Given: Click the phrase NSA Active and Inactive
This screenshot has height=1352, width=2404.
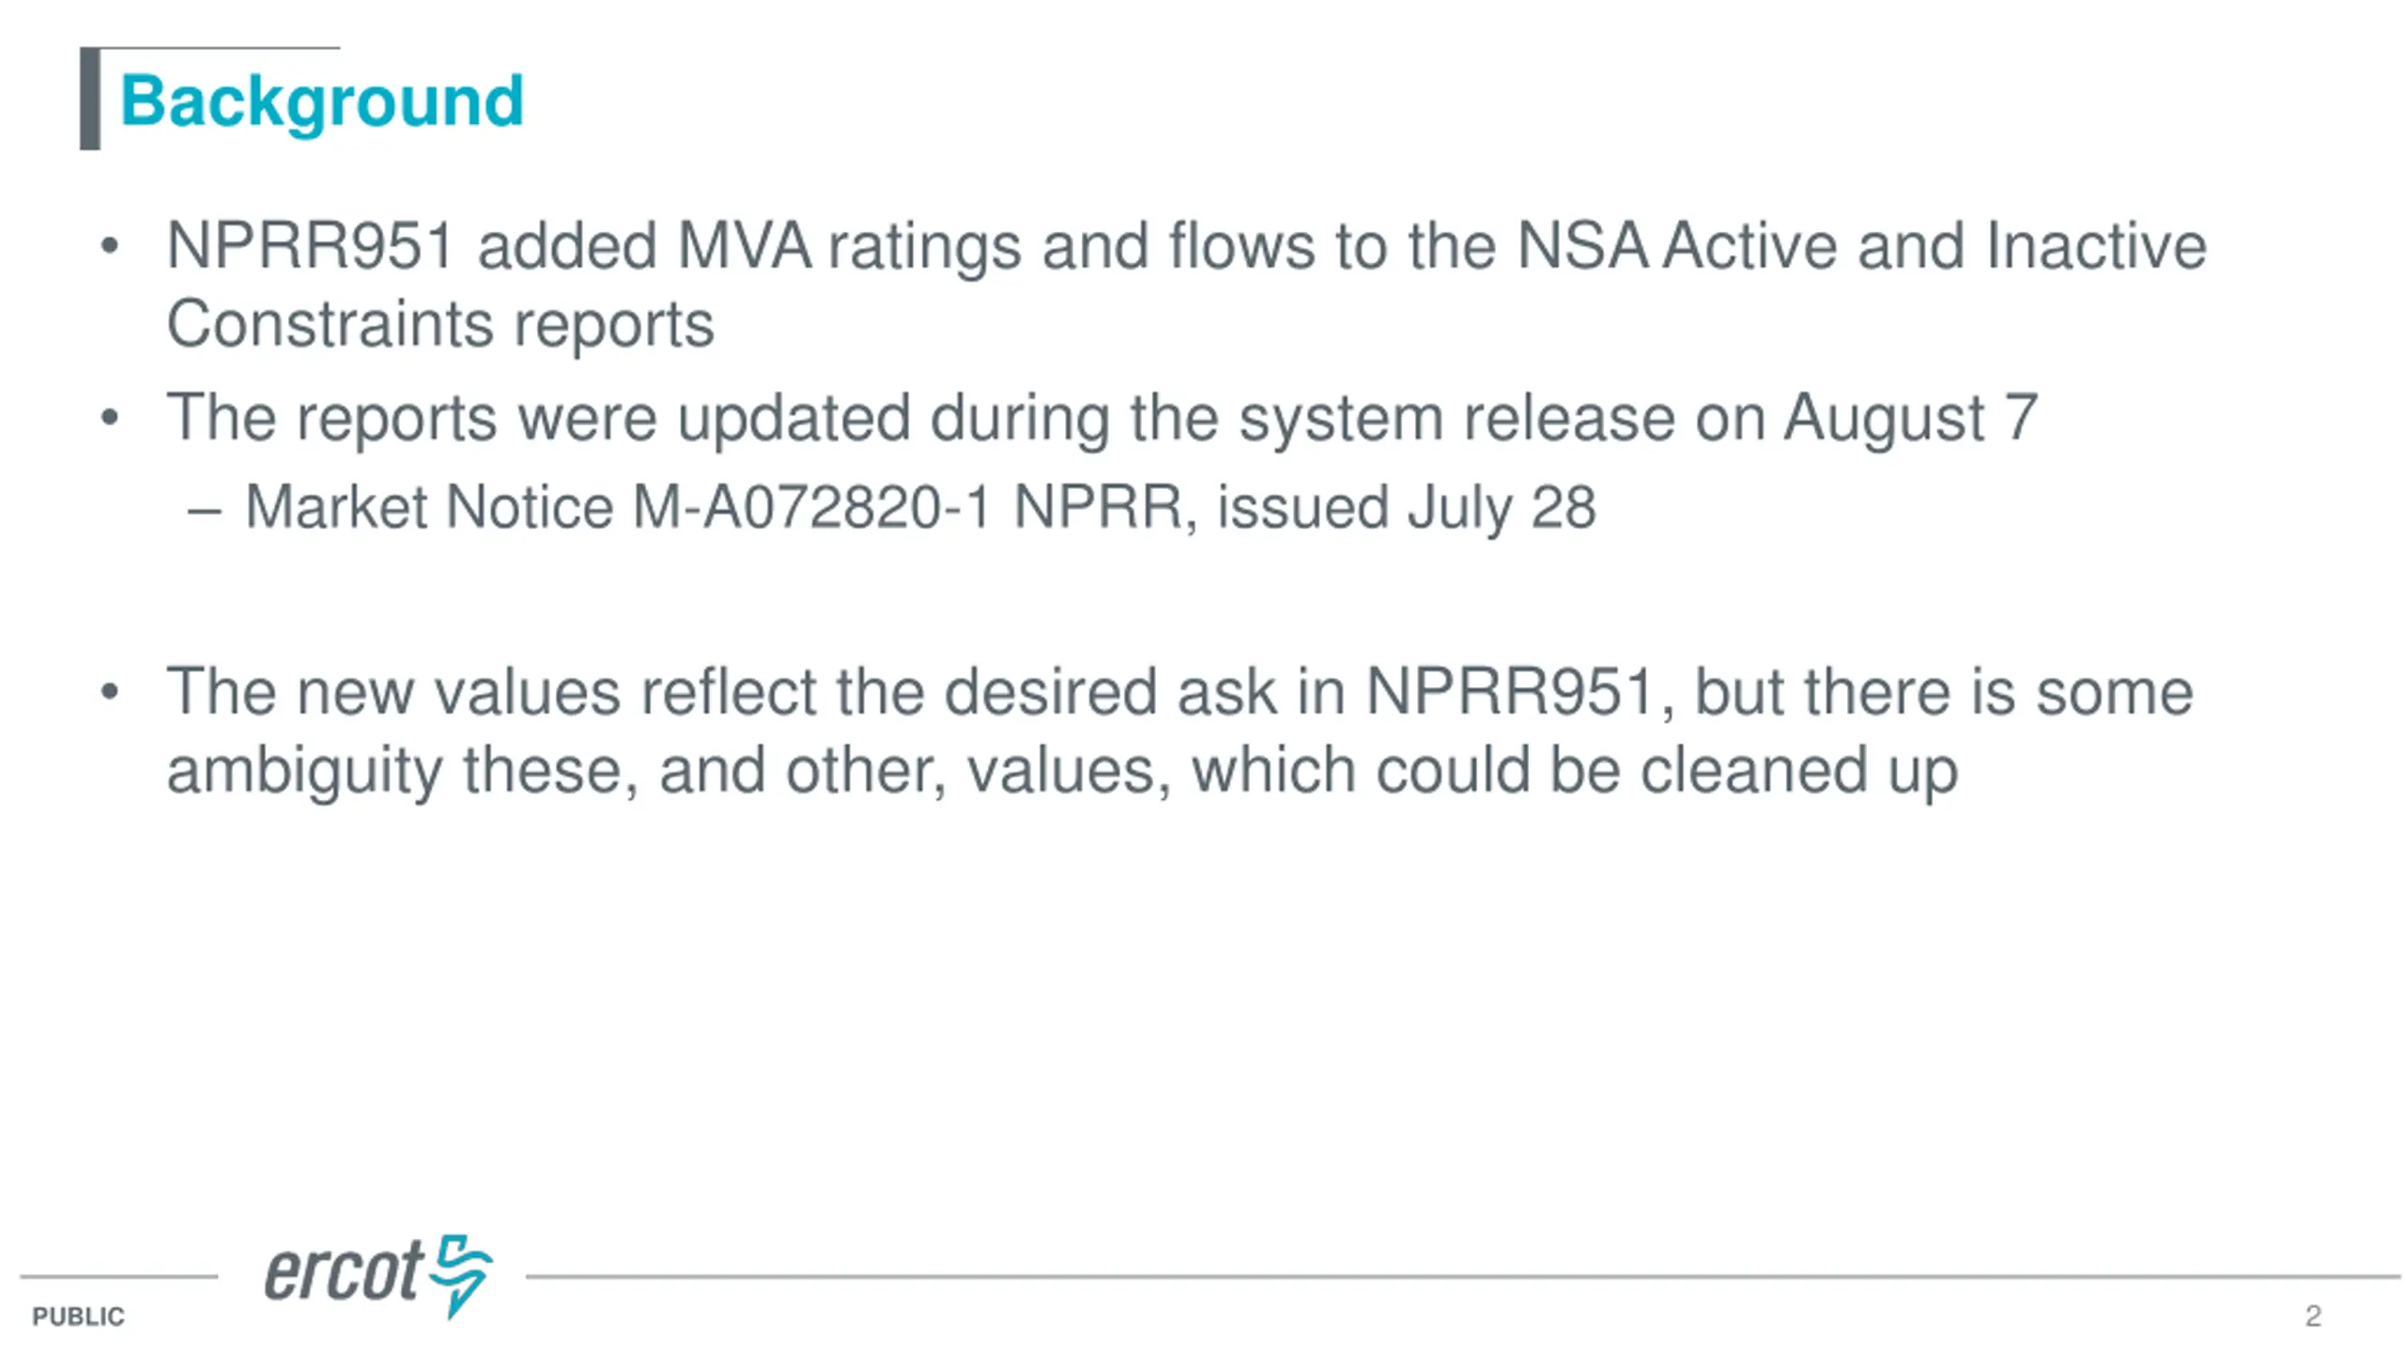Looking at the screenshot, I should (x=1862, y=246).
